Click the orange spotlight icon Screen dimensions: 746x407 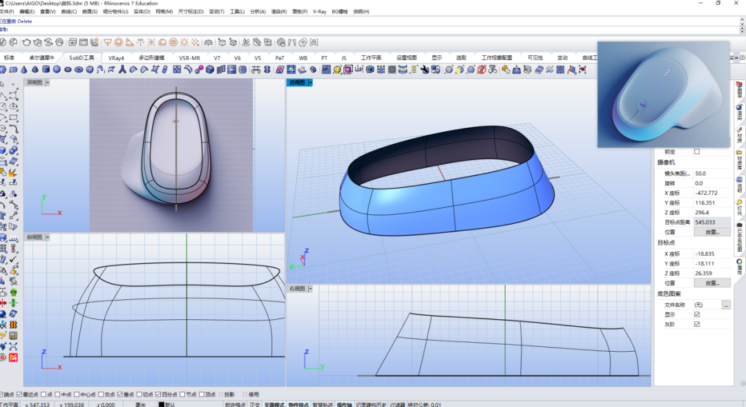(108, 42)
